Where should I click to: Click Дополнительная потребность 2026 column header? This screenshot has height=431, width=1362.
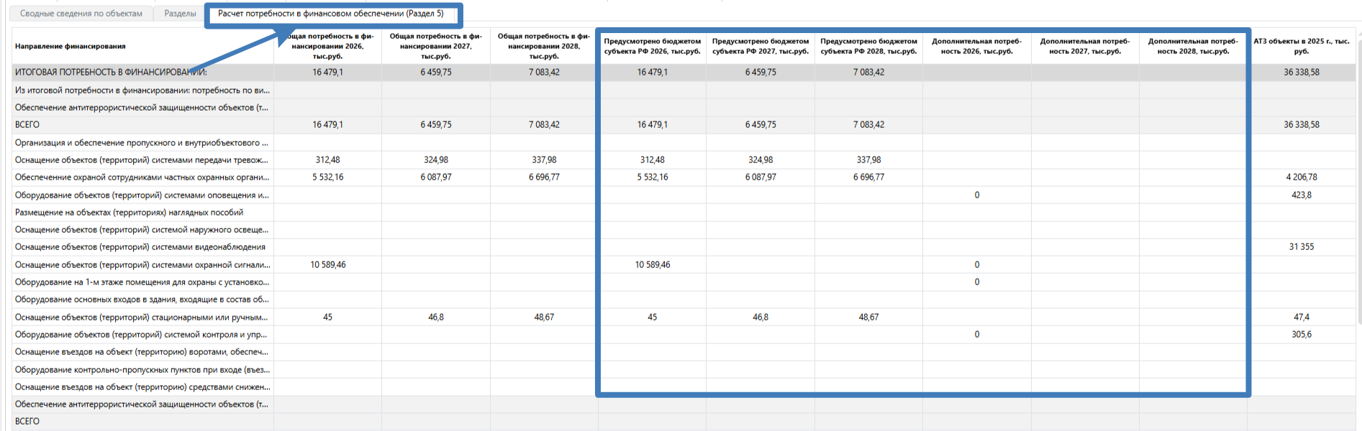pos(976,46)
